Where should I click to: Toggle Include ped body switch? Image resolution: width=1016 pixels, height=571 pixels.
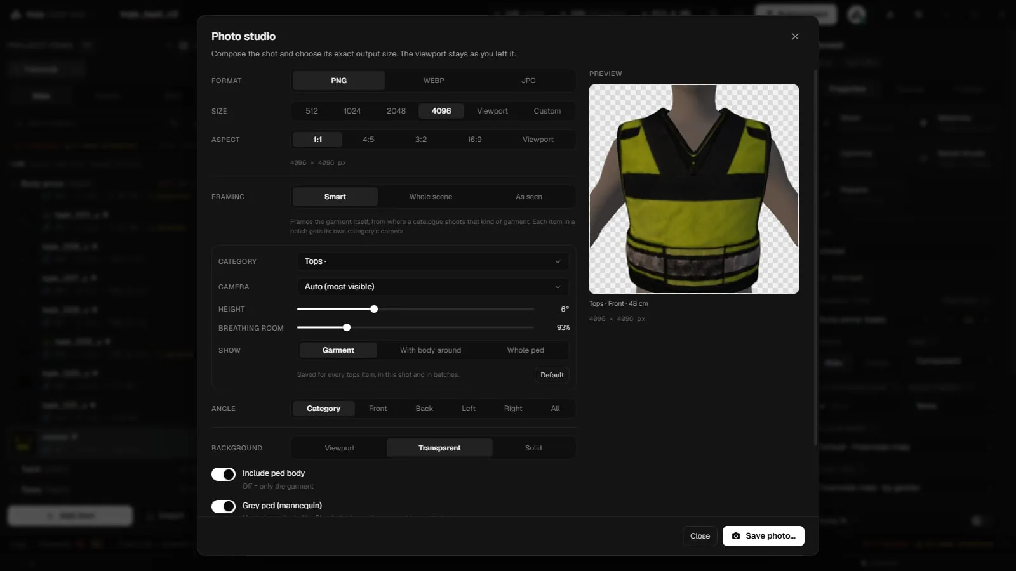coord(224,475)
